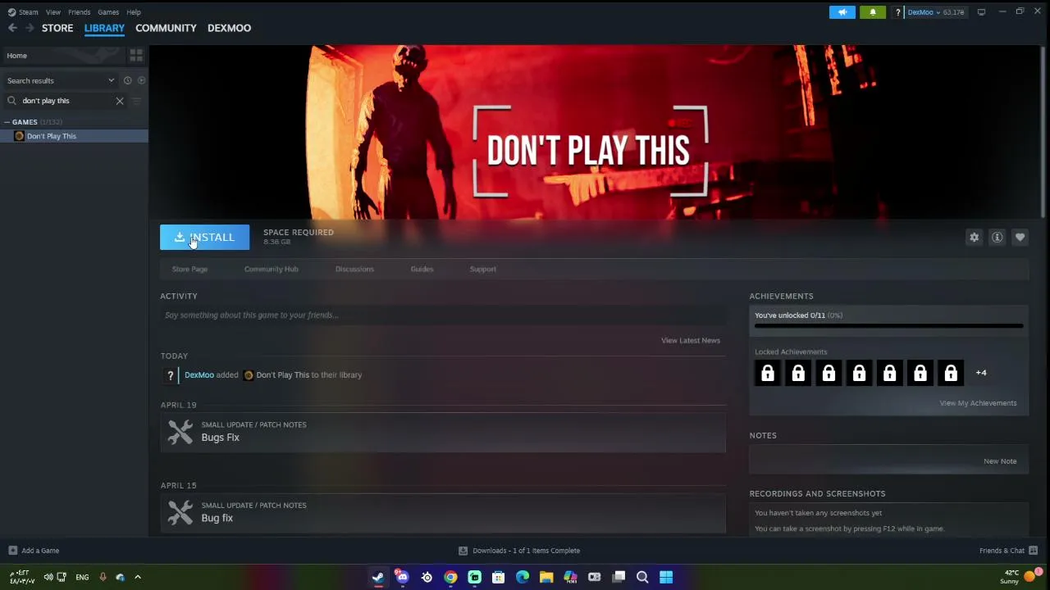Open Discord from the taskbar

[402, 577]
